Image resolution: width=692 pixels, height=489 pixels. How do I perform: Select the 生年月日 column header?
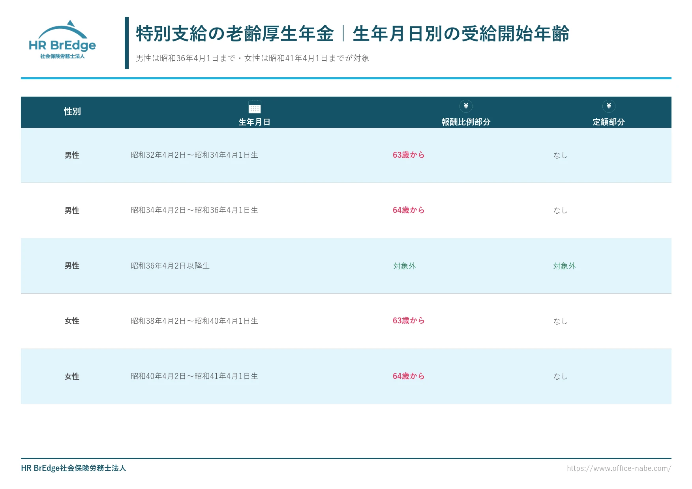(x=255, y=122)
